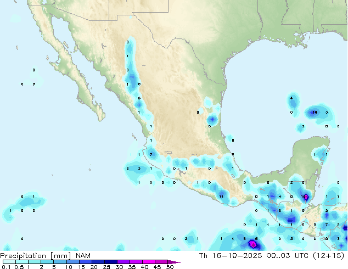Click legend tick label '15'
Image resolution: width=348 pixels, height=269 pixels.
[x=81, y=267]
